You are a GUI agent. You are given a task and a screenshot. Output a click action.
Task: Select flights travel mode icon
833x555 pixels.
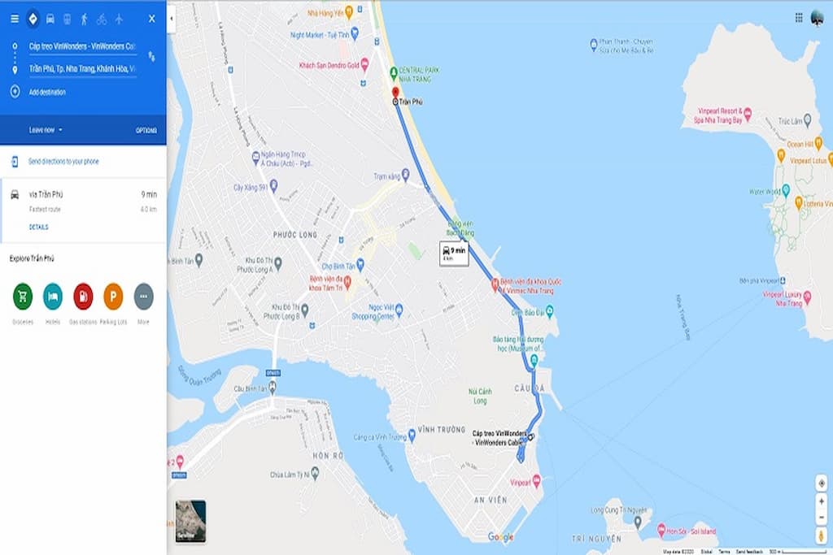[119, 20]
